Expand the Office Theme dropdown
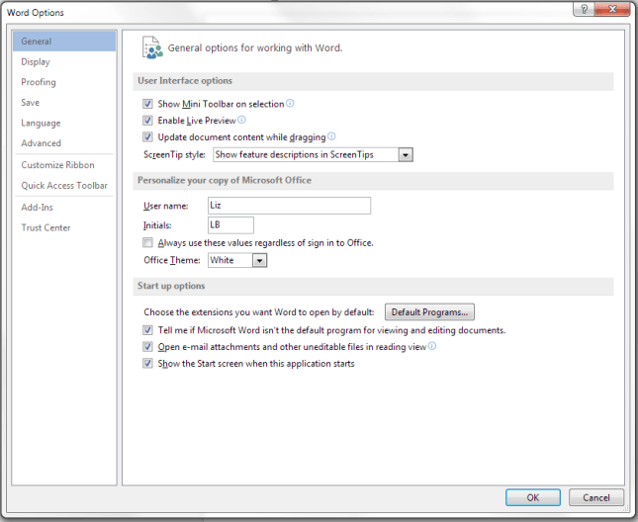This screenshot has height=522, width=638. point(259,260)
